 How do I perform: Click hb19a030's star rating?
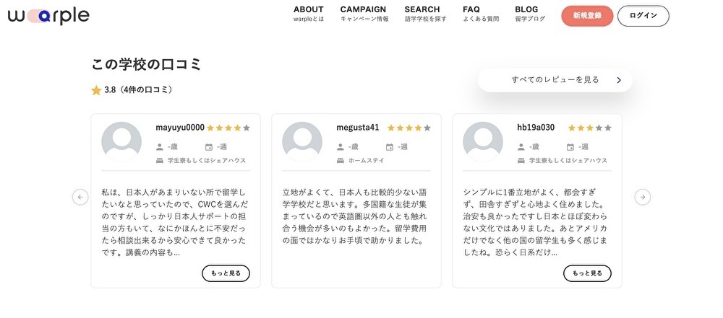[589, 128]
